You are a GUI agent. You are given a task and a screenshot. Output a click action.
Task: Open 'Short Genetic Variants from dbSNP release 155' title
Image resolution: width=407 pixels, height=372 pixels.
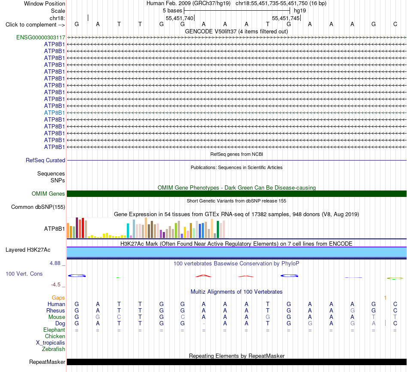pos(236,201)
